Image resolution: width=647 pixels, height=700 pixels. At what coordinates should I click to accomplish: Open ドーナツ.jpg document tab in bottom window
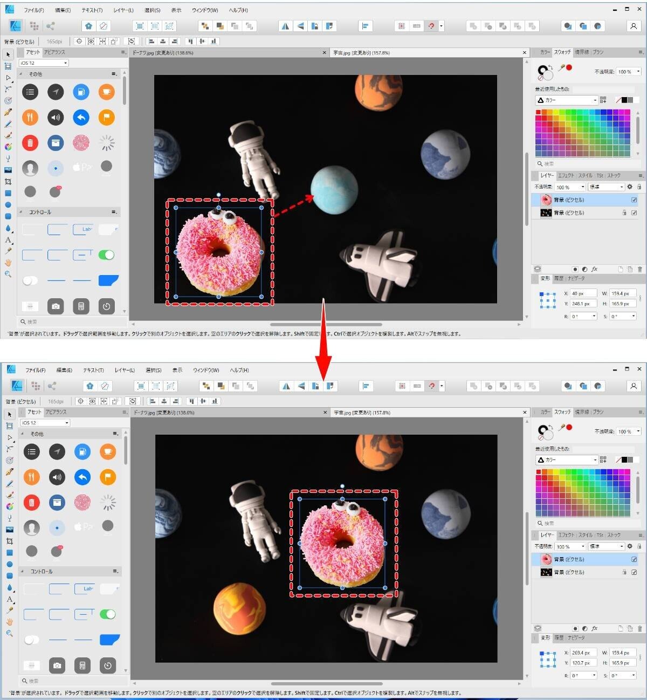tap(164, 413)
